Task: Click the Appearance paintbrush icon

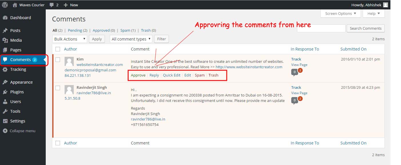Action: tap(5, 82)
